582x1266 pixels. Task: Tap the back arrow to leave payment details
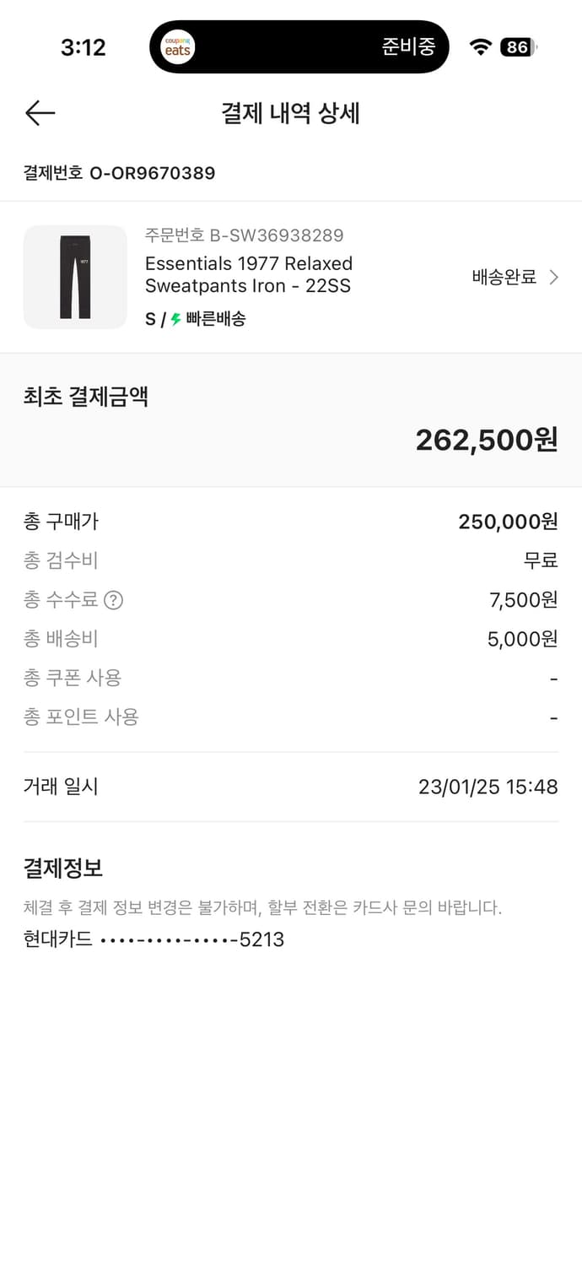point(39,112)
